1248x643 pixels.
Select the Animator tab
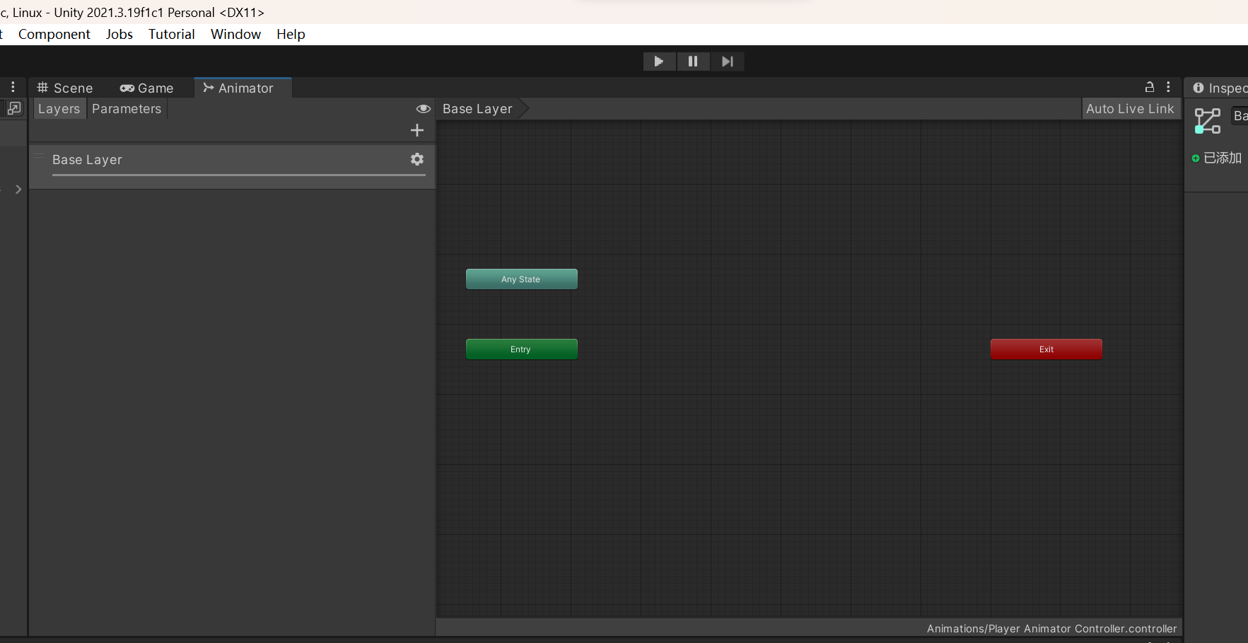(x=243, y=88)
